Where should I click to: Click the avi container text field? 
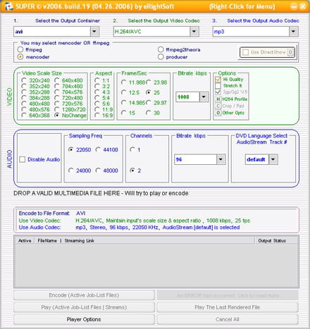point(52,32)
